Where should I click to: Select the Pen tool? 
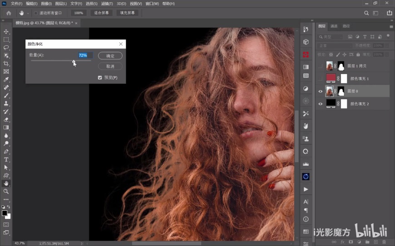tap(6, 151)
